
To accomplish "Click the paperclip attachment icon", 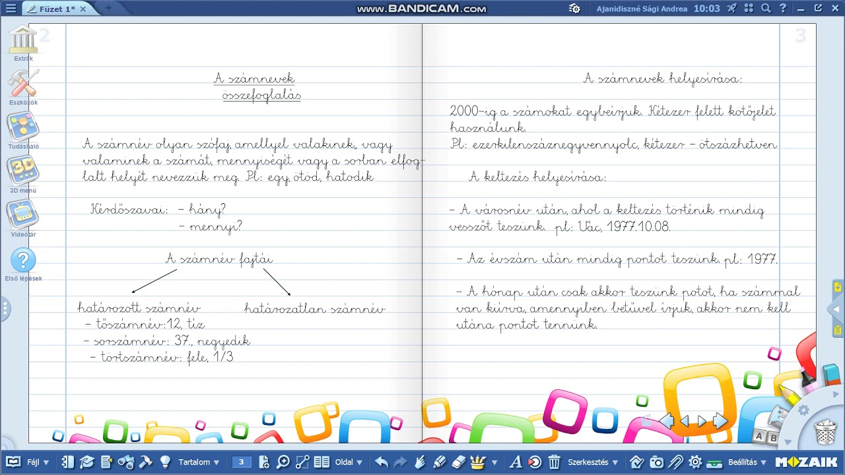I will click(x=675, y=462).
